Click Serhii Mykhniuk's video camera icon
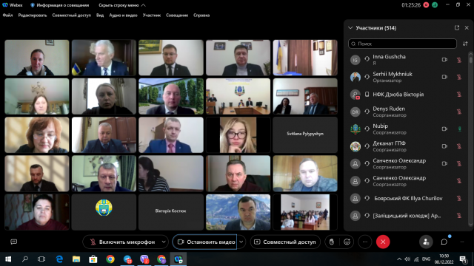Screen dimensions: 474x266 click(x=444, y=77)
